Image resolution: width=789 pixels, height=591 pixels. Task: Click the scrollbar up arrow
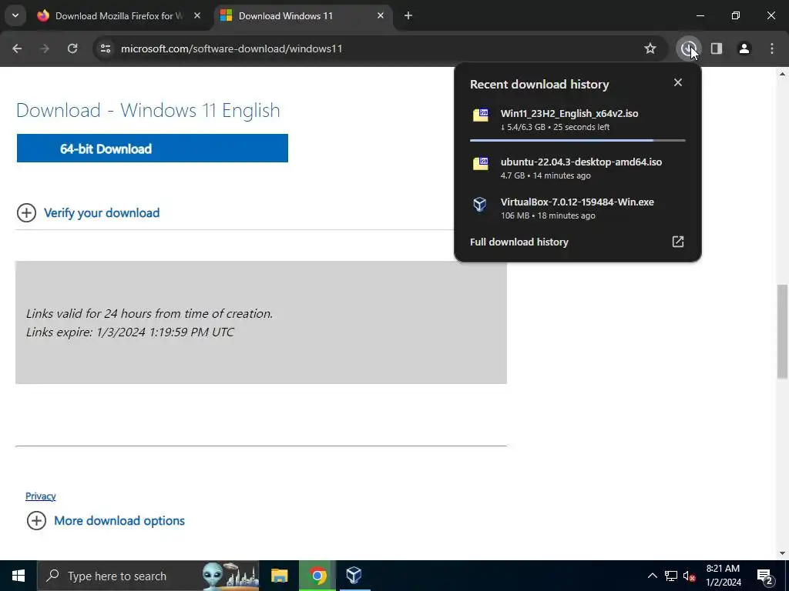(782, 74)
